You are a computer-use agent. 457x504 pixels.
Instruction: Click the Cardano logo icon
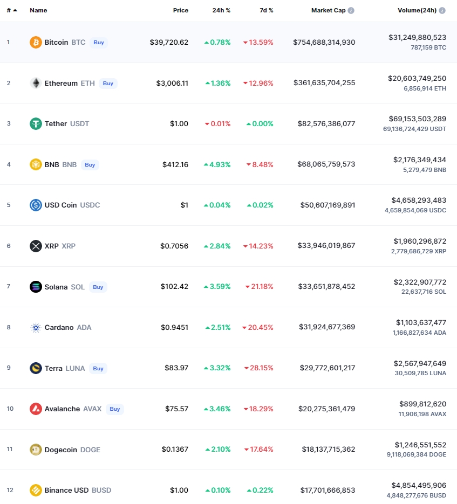pyautogui.click(x=36, y=328)
